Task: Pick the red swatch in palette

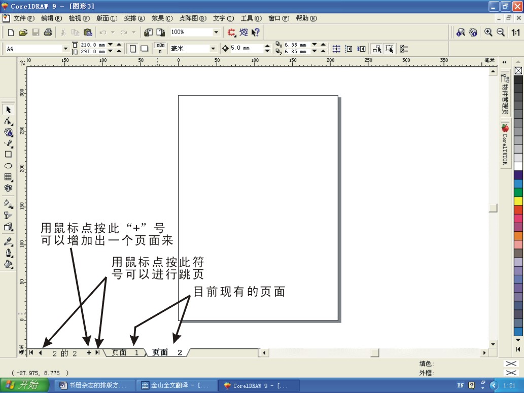Action: [x=518, y=209]
